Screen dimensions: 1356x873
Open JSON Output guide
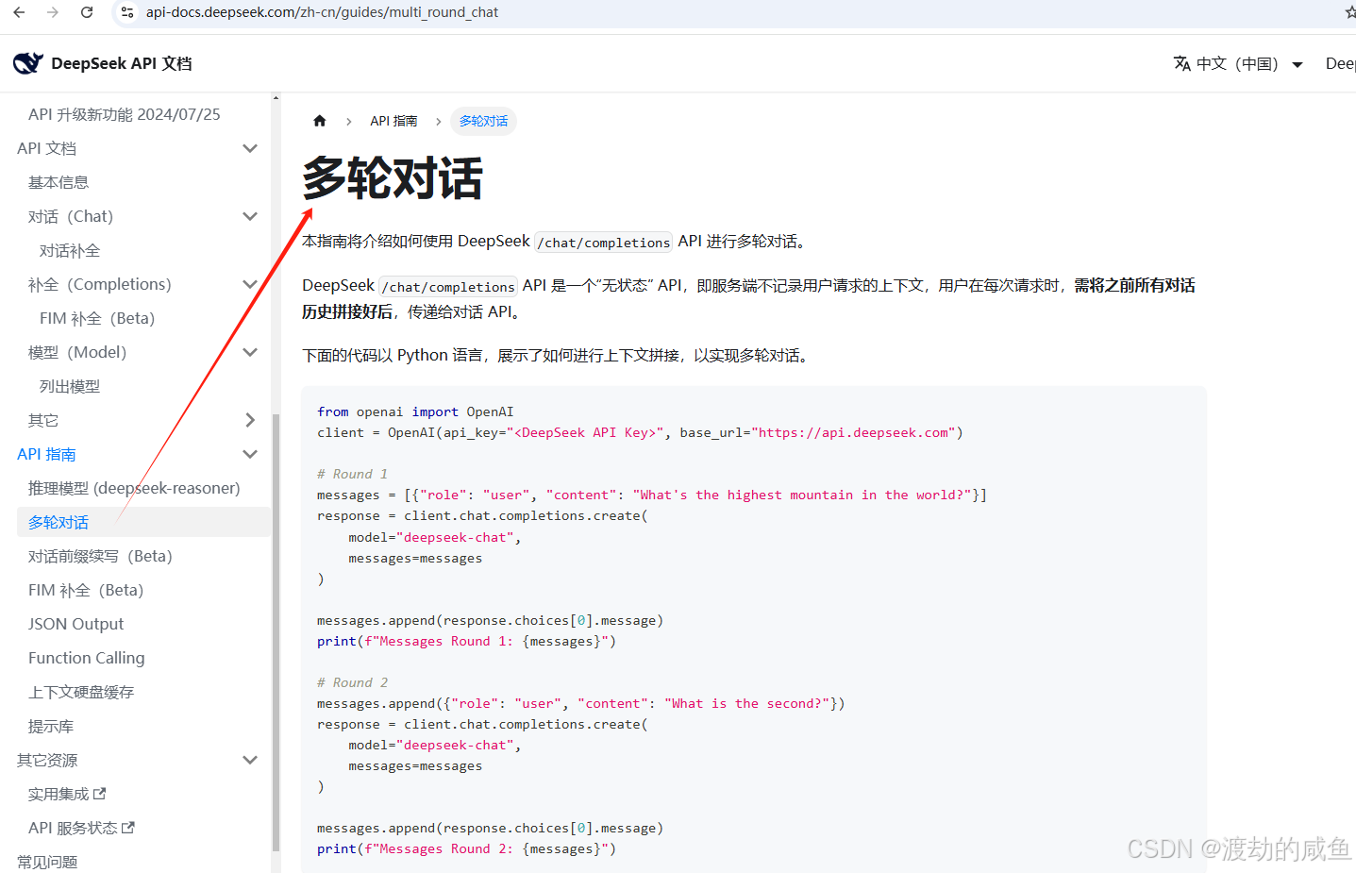coord(76,624)
